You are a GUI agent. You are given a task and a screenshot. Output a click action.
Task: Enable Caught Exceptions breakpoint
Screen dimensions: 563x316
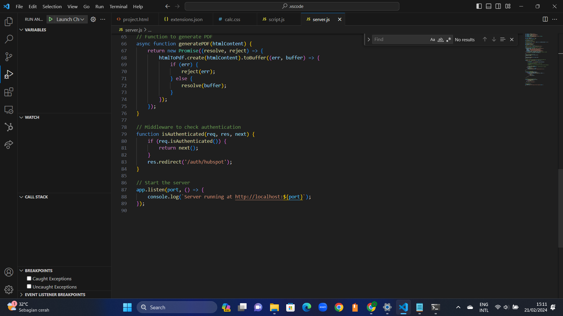pyautogui.click(x=29, y=278)
